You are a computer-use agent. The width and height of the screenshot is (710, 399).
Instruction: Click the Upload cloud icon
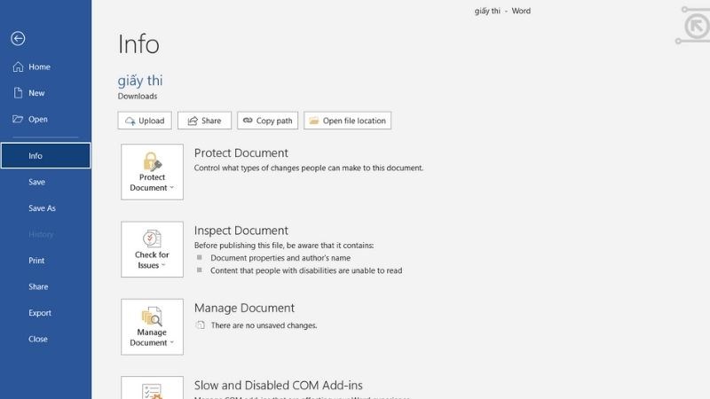pyautogui.click(x=130, y=121)
